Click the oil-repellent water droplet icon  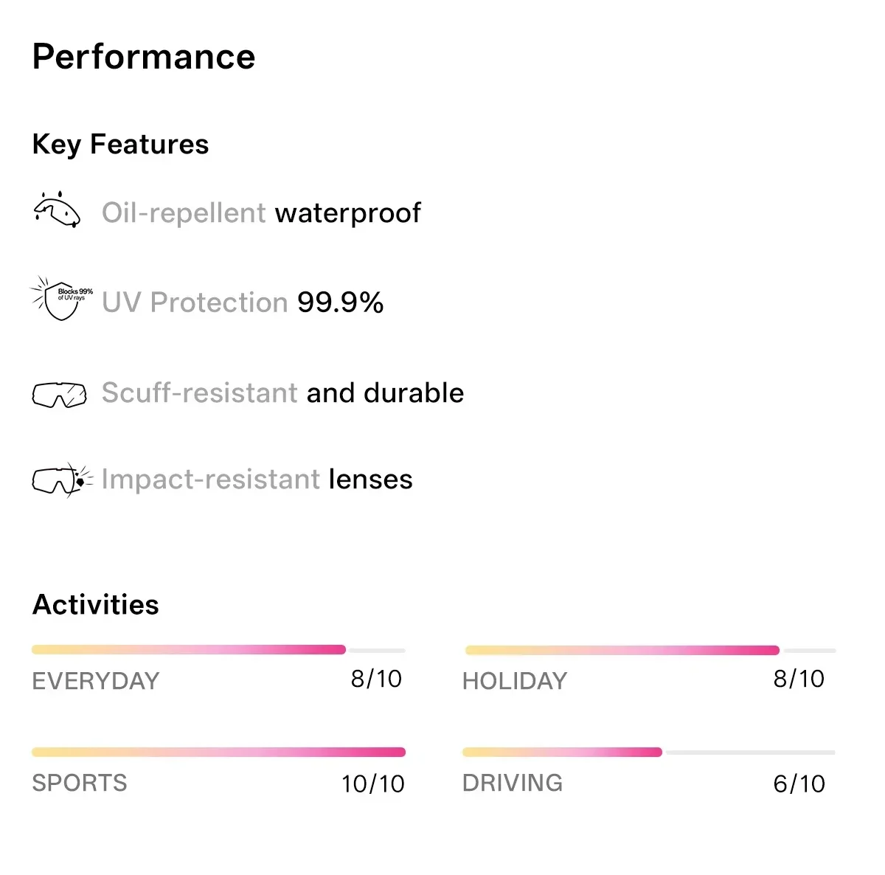pyautogui.click(x=57, y=210)
